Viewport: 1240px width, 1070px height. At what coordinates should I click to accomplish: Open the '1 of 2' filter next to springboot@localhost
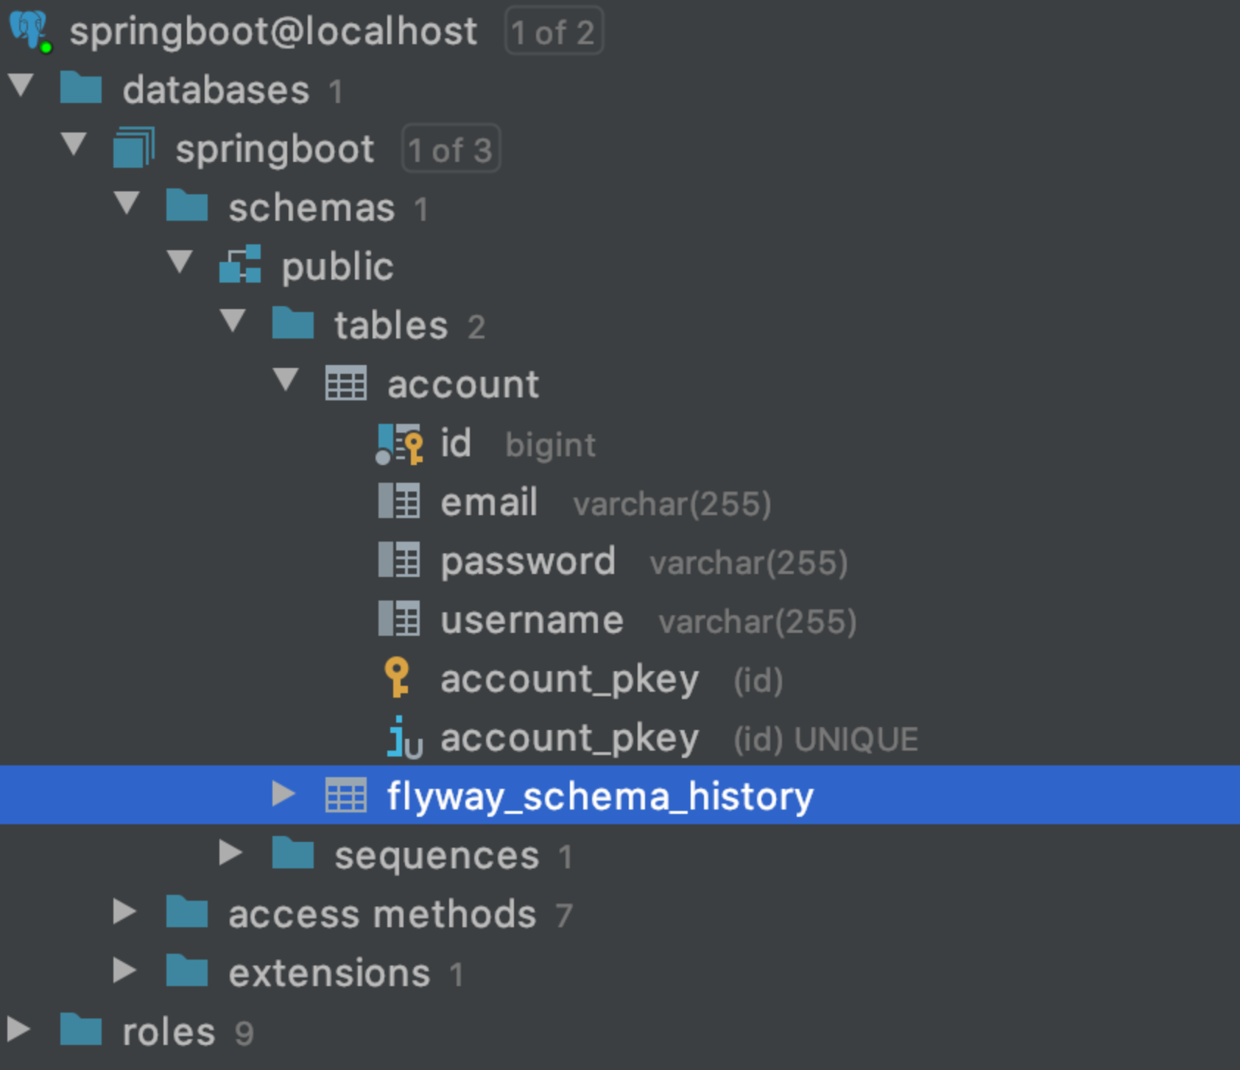[x=554, y=32]
